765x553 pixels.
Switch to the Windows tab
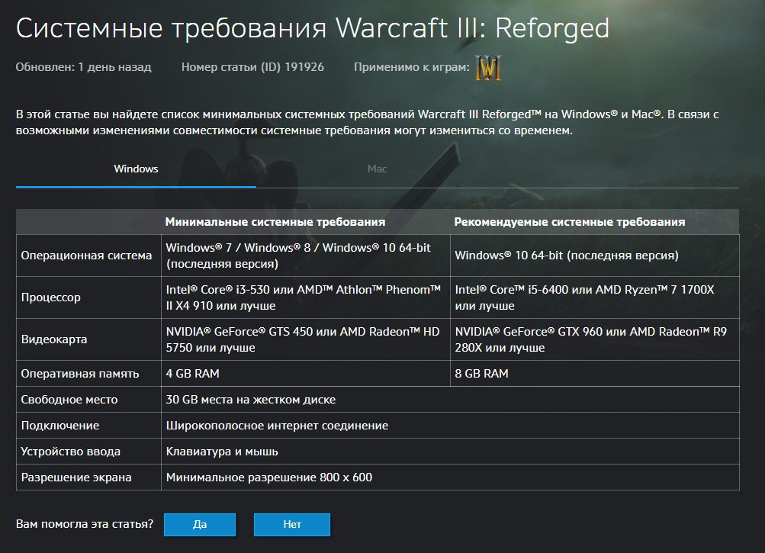(x=136, y=169)
